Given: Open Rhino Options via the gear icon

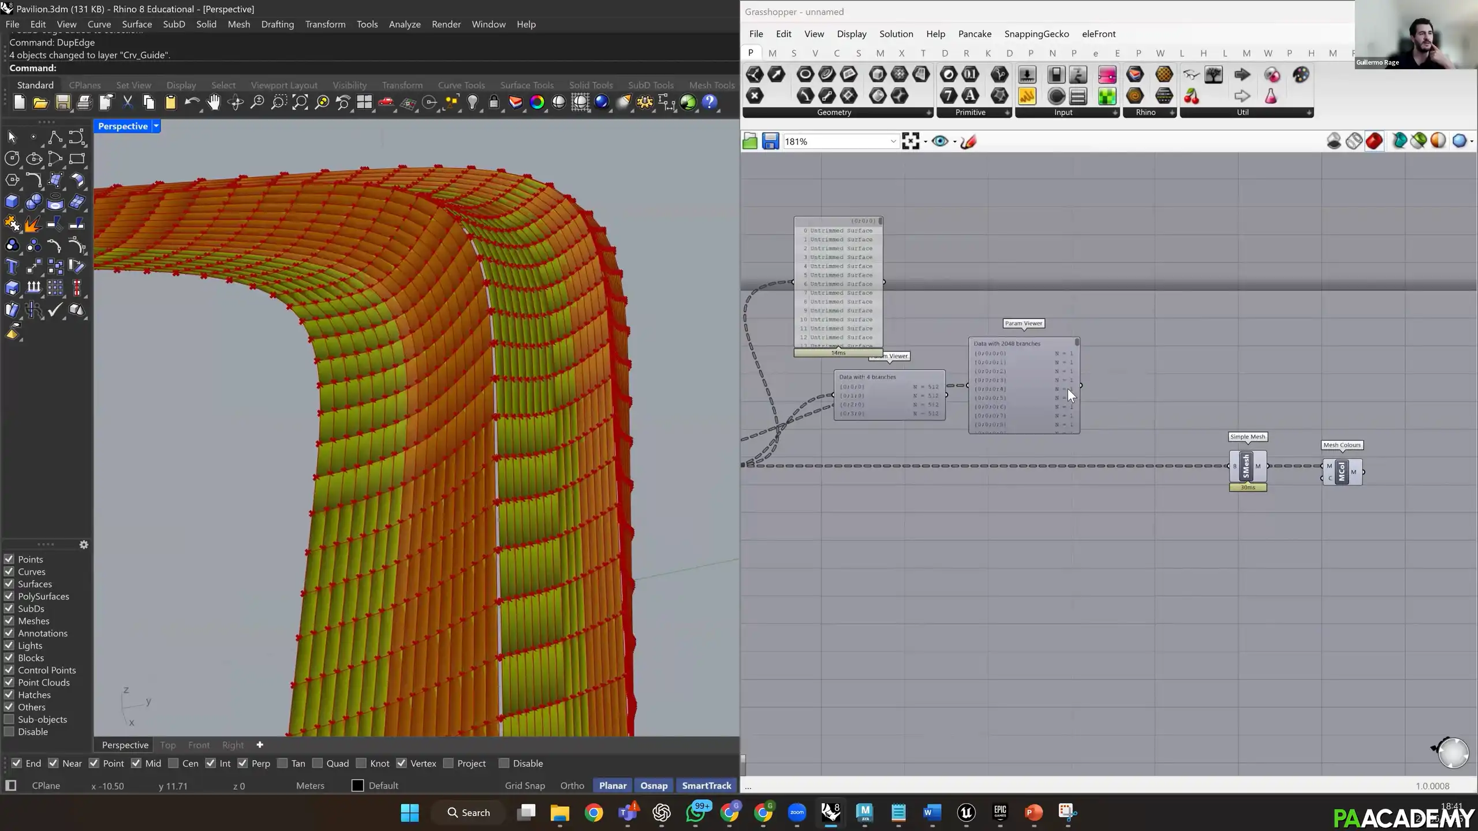Looking at the screenshot, I should [645, 102].
